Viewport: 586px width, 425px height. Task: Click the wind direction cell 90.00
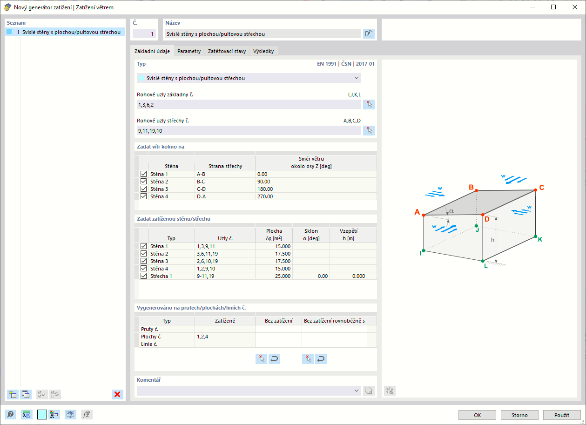311,181
